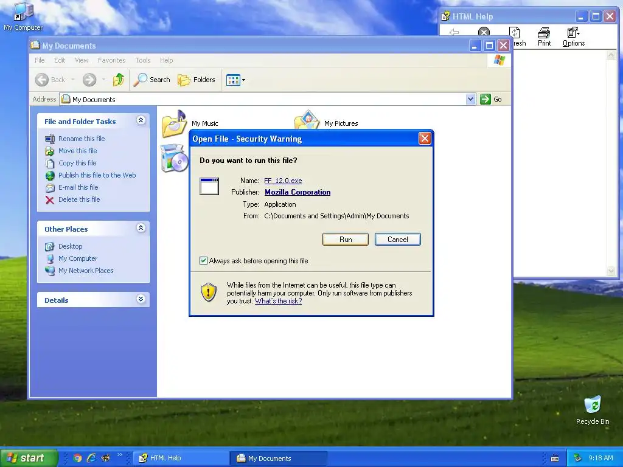Click back arrow in HTML Help toolbar
Viewport: 623px width, 467px height.
pos(454,32)
